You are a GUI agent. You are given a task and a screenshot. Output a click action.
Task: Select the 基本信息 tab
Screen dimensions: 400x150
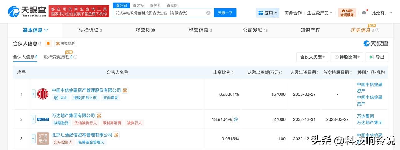(35, 30)
